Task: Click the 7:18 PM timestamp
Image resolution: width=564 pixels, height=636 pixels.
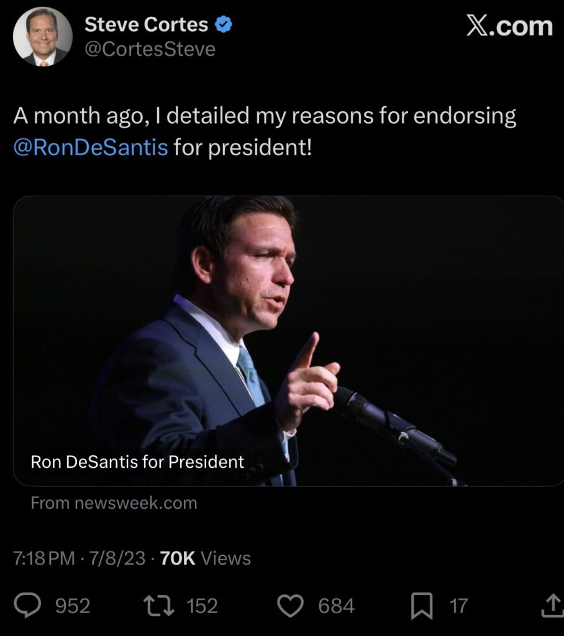Action: point(44,558)
